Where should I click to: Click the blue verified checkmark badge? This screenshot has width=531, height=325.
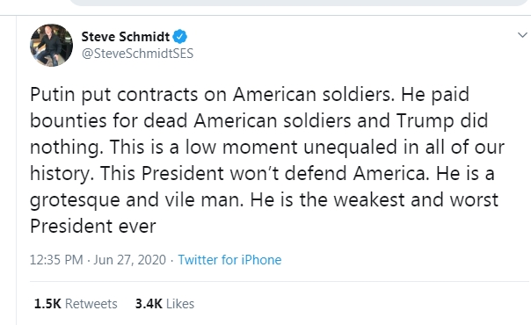(x=180, y=37)
